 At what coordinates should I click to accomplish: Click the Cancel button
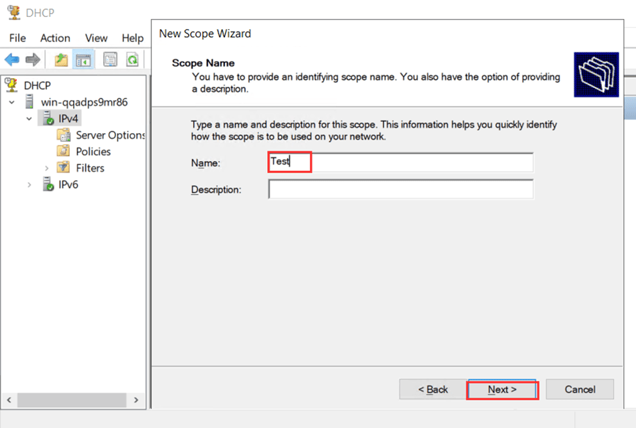579,389
